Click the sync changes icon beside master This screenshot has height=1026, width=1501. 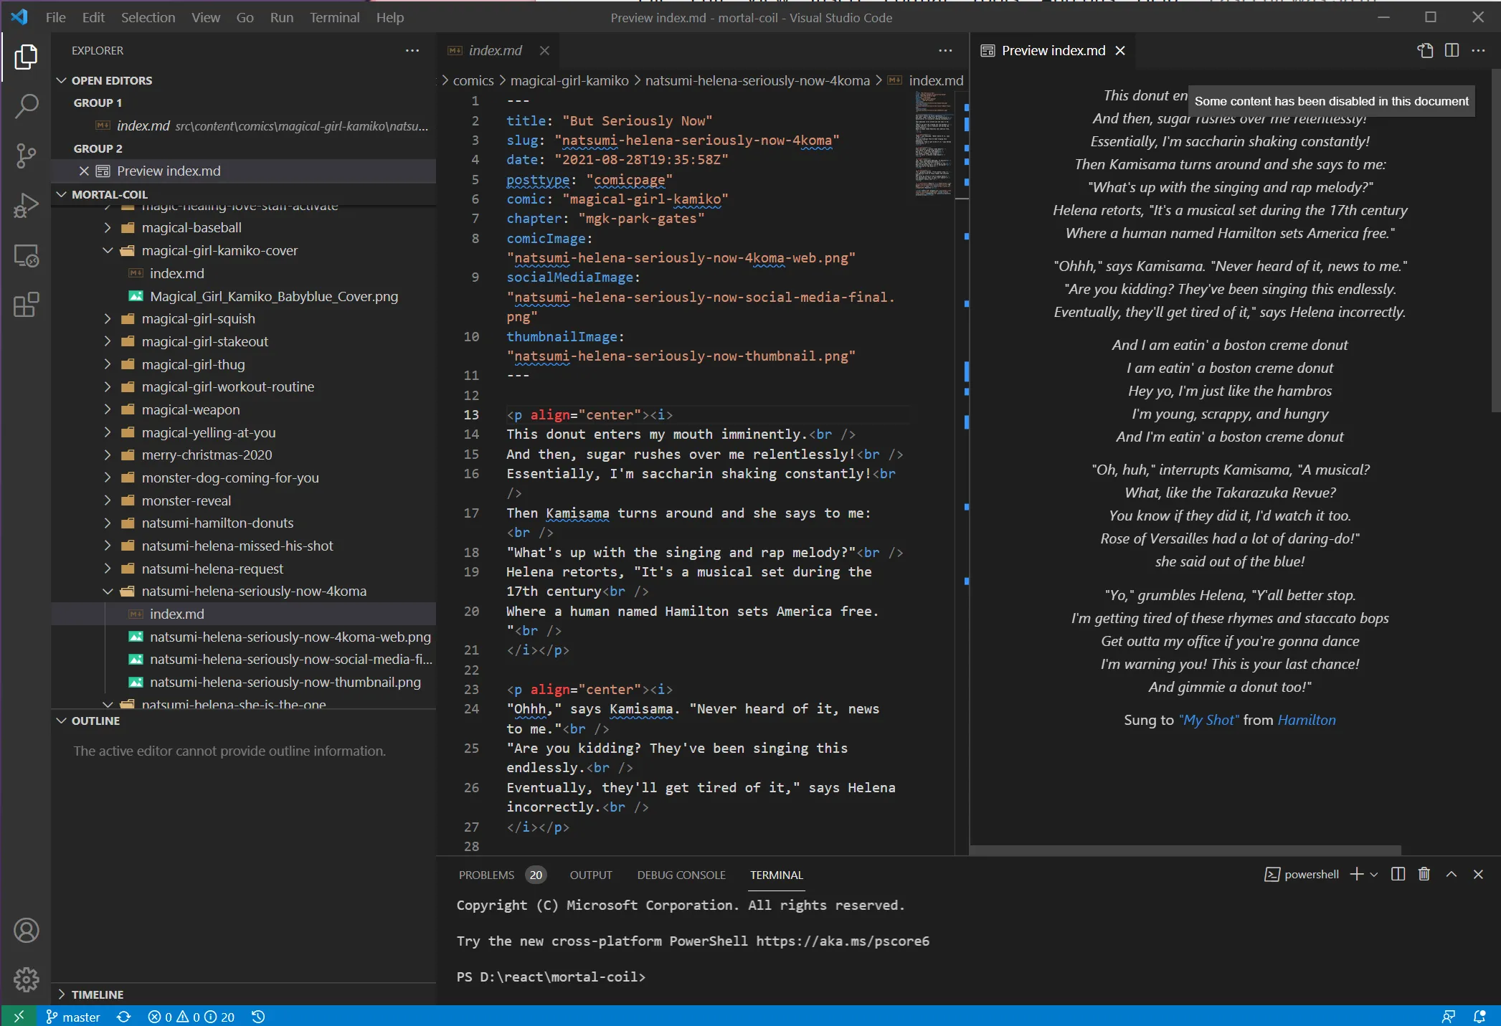pyautogui.click(x=123, y=1017)
